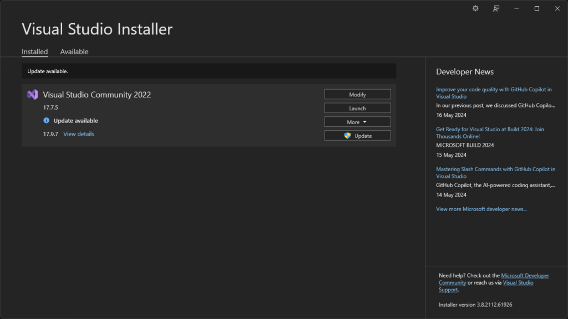Open the Visual Studio Support link
Screen dimensions: 568x319
pyautogui.click(x=518, y=283)
